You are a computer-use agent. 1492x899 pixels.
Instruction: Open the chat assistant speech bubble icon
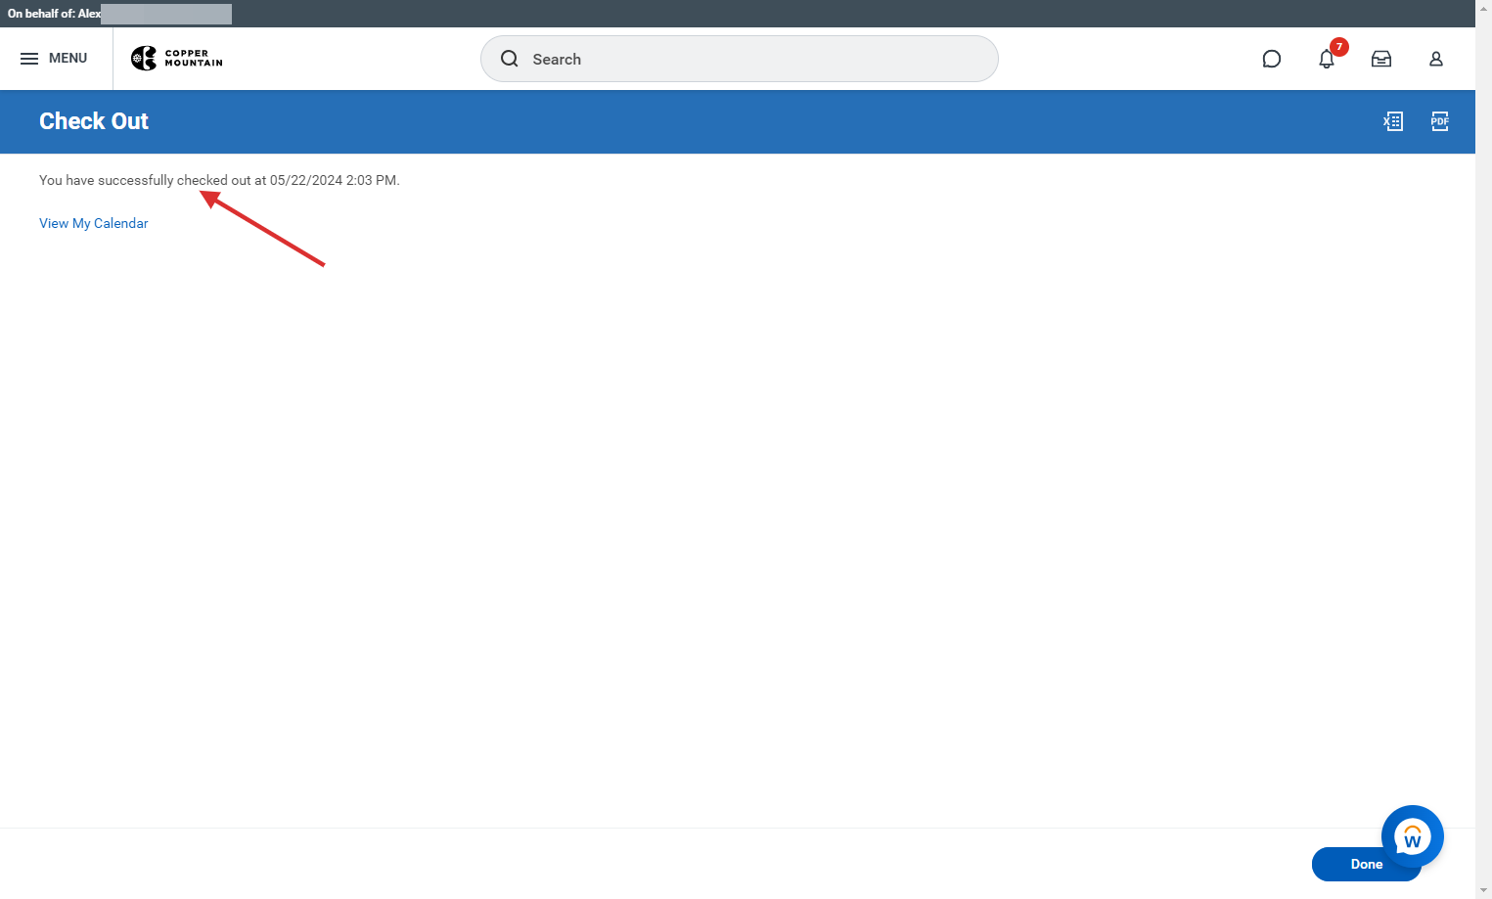coord(1272,59)
